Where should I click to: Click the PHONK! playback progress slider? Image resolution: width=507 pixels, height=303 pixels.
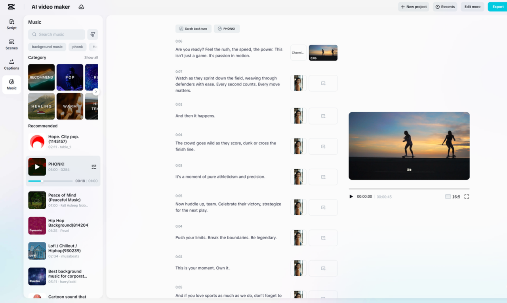coord(50,182)
